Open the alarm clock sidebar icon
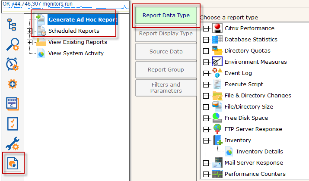This screenshot has width=309, height=181. pos(13,64)
